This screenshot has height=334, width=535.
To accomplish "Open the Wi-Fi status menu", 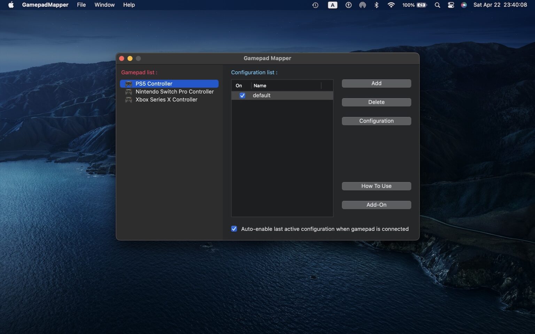I will [x=391, y=5].
